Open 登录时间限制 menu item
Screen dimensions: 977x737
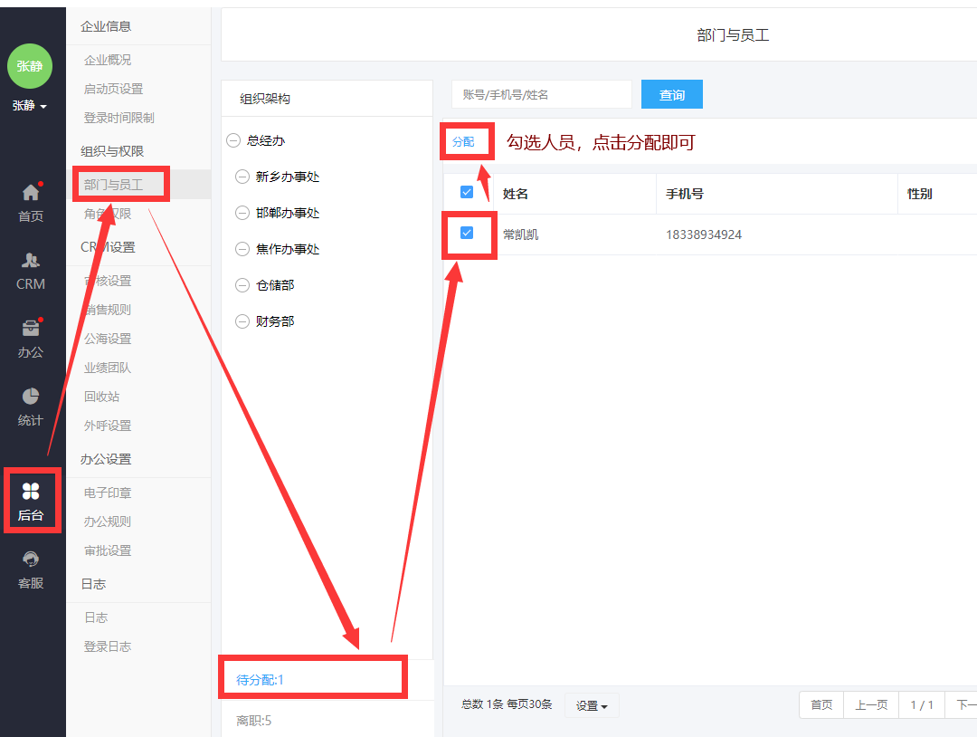(119, 118)
